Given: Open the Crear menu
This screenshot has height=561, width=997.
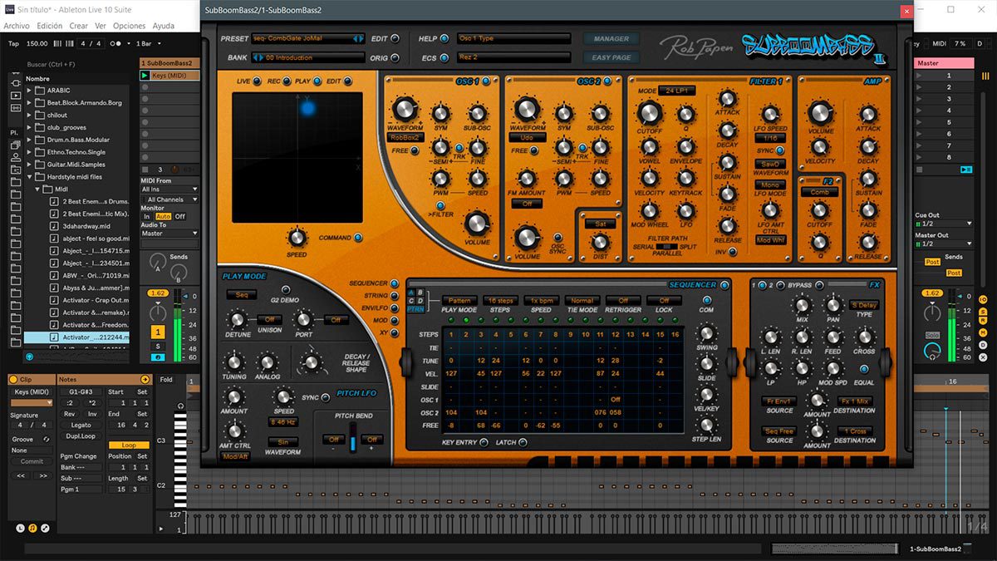Looking at the screenshot, I should point(79,26).
